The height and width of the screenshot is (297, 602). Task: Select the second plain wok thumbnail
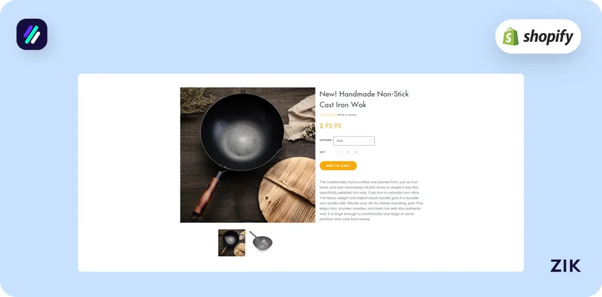pyautogui.click(x=260, y=242)
